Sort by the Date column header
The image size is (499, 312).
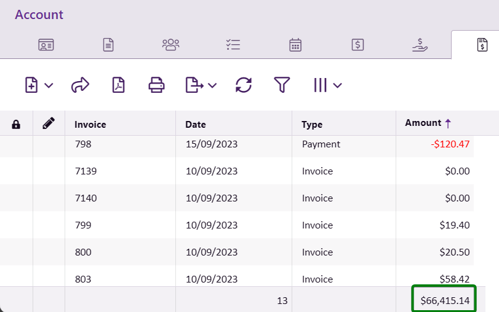click(196, 125)
